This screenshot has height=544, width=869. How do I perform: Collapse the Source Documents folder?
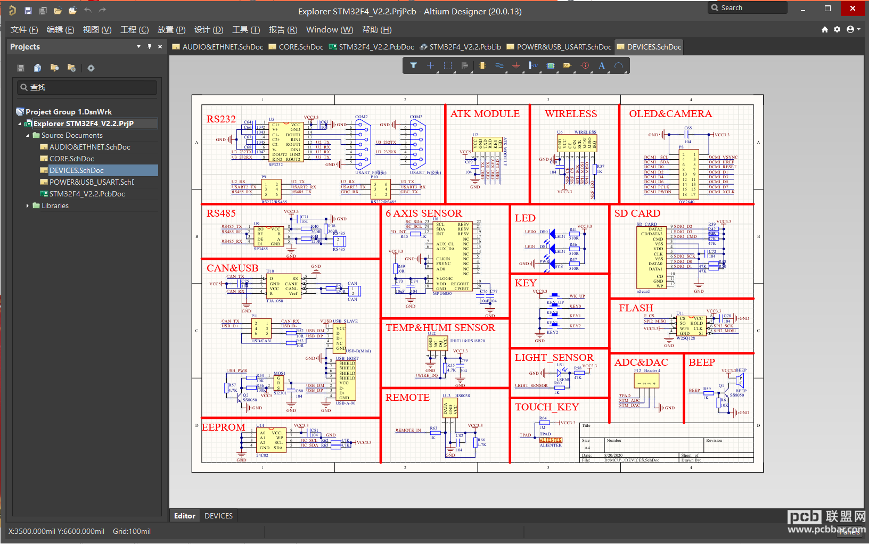[28, 135]
